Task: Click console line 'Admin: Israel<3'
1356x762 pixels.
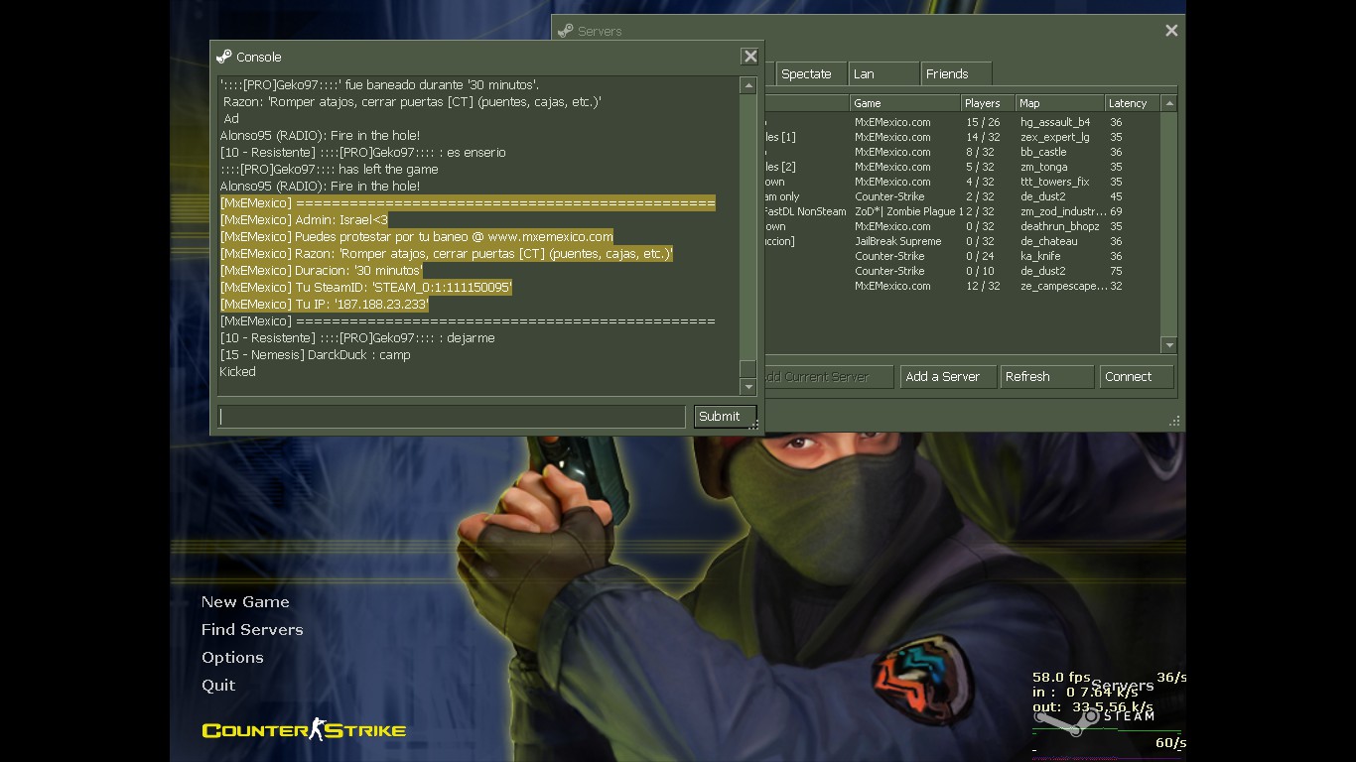Action: 304,220
